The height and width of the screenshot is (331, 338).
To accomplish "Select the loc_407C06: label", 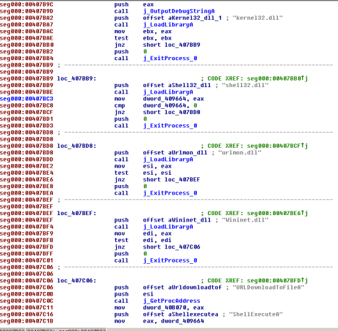I will (77, 280).
